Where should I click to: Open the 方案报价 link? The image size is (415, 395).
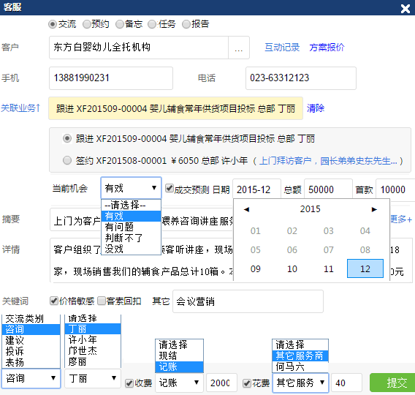tap(327, 48)
